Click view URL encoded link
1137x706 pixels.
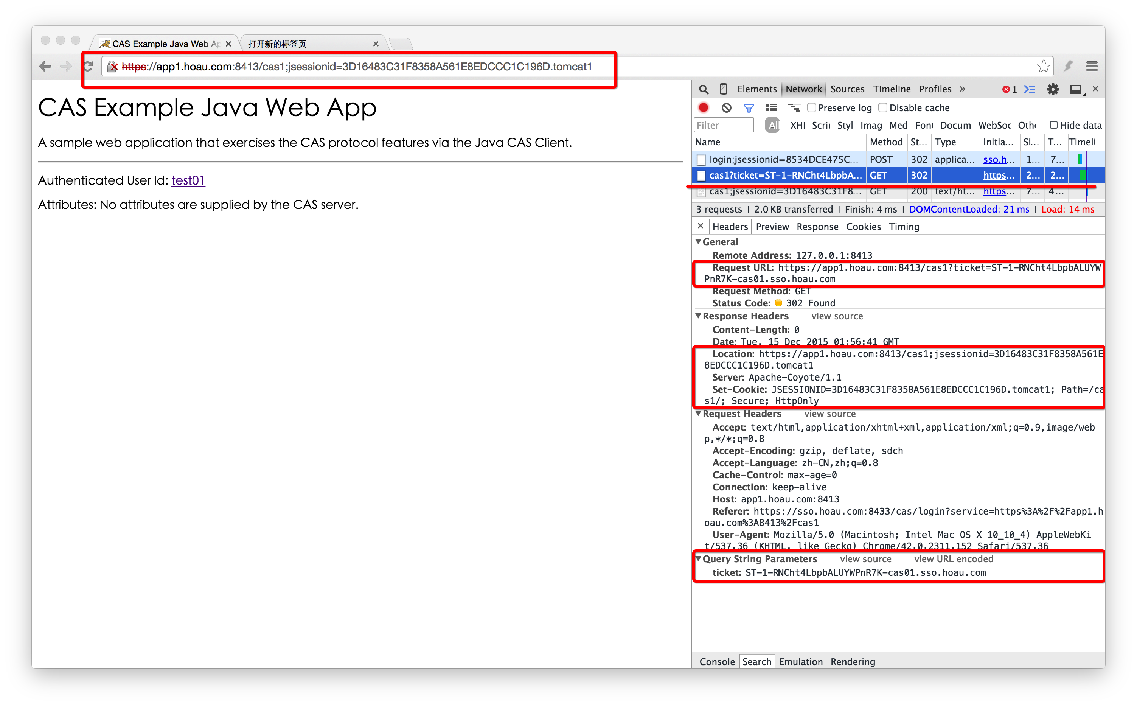953,559
